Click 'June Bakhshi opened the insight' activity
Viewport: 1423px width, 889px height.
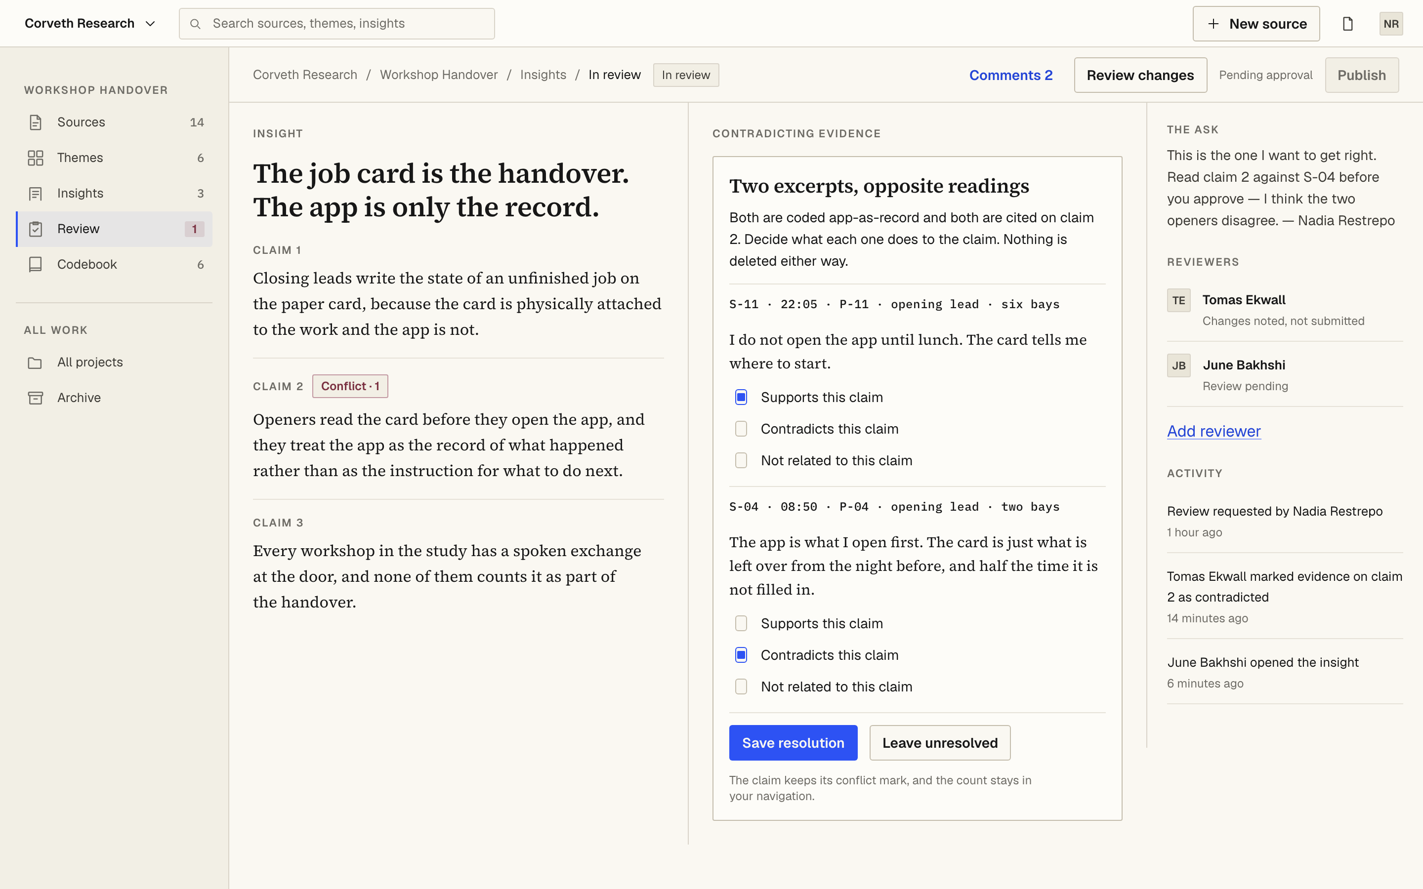[x=1262, y=663]
